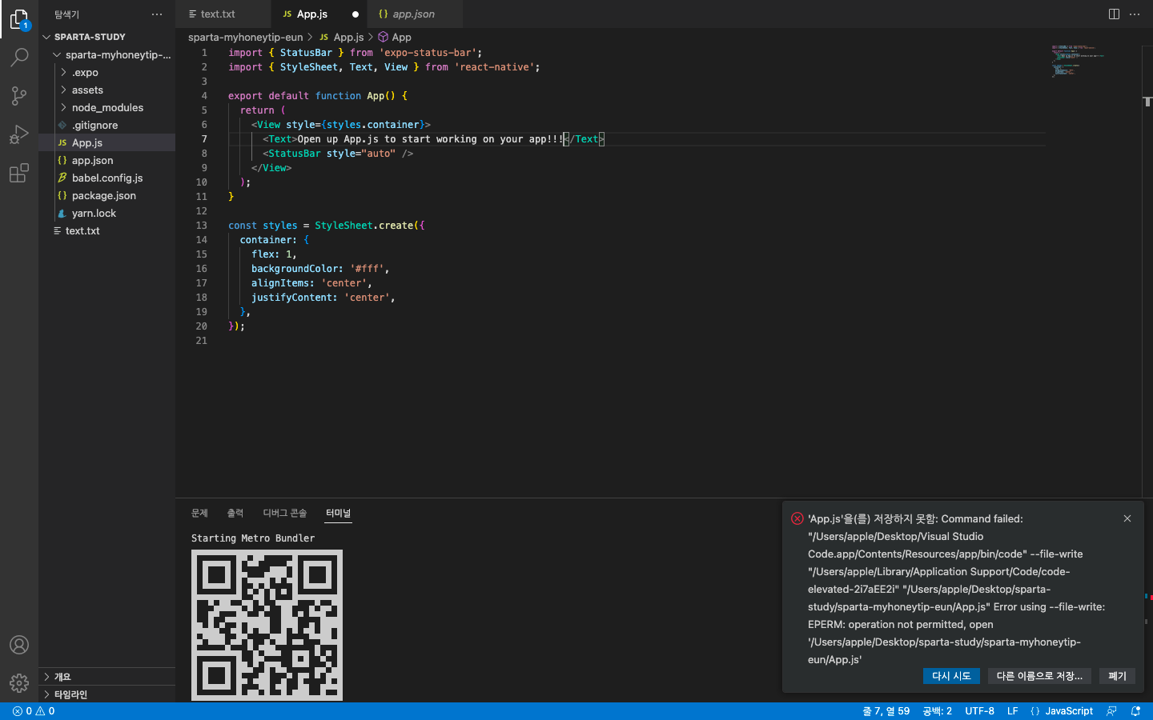Click the editor vertical scrollbar
This screenshot has height=720, width=1153.
[1147, 272]
